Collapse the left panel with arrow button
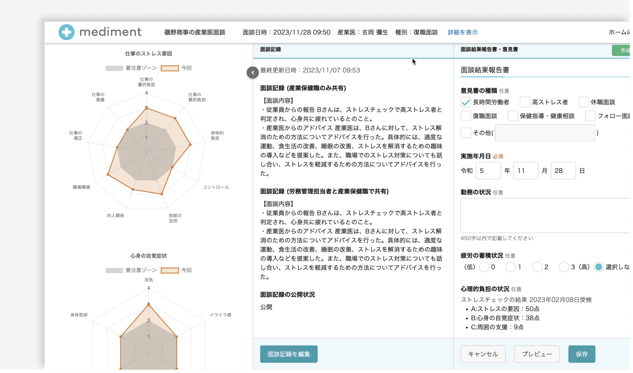Image resolution: width=633 pixels, height=373 pixels. (252, 72)
